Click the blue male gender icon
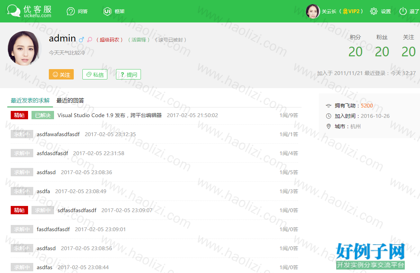This screenshot has height=273, width=420. (81, 39)
